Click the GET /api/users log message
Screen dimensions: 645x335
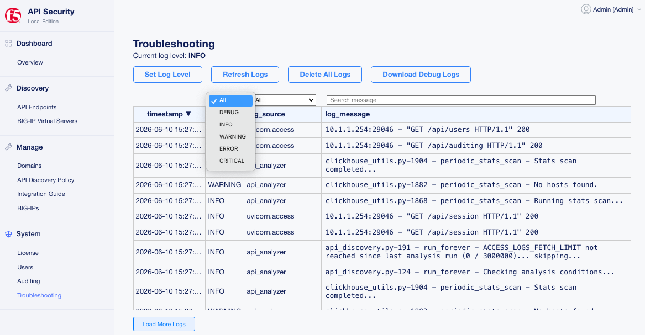pyautogui.click(x=427, y=130)
